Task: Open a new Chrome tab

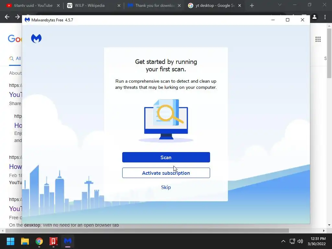Action: (x=252, y=6)
